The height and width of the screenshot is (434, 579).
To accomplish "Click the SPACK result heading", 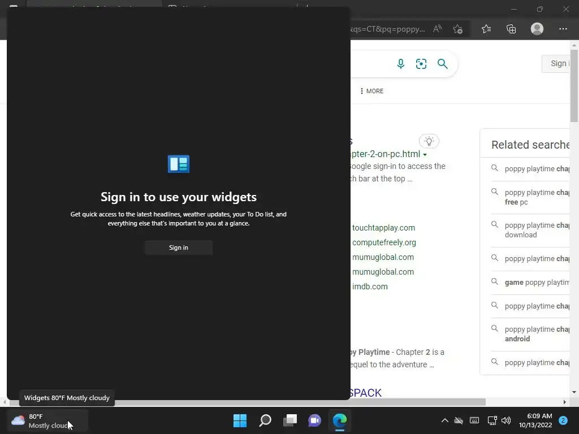I will coord(366,393).
